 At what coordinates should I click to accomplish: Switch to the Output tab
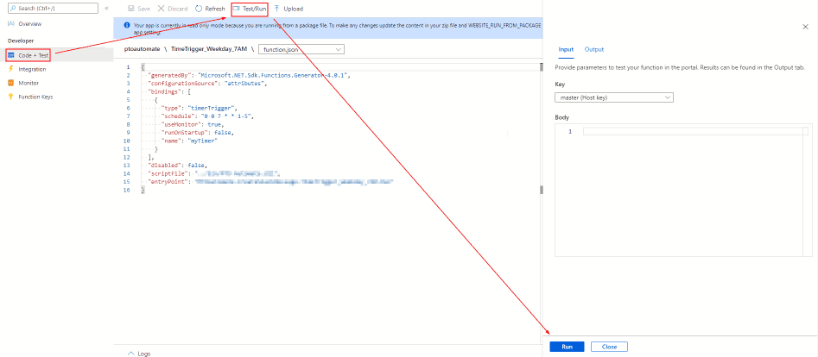pyautogui.click(x=594, y=49)
